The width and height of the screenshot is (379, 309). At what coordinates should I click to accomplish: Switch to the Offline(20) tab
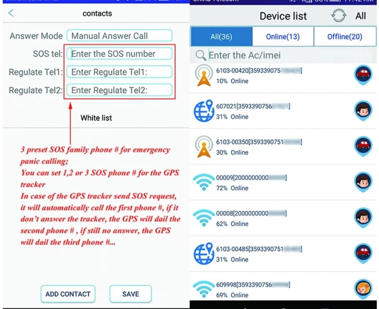click(345, 36)
